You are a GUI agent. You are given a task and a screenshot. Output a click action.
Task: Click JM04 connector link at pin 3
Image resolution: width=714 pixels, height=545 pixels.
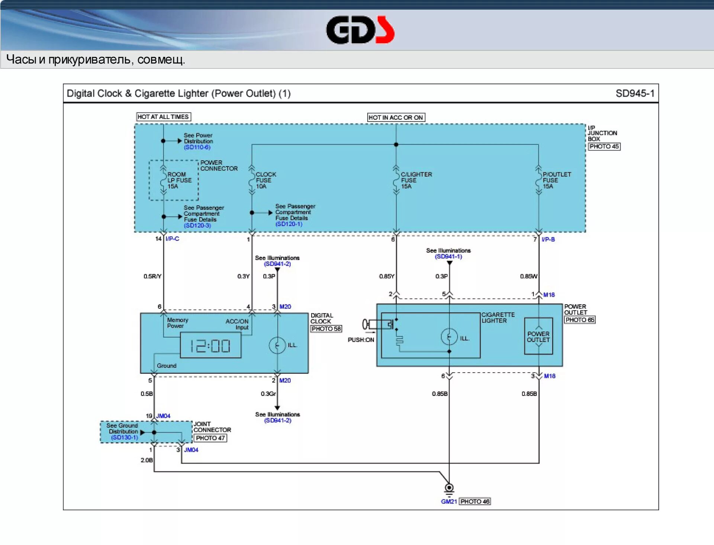click(x=191, y=450)
